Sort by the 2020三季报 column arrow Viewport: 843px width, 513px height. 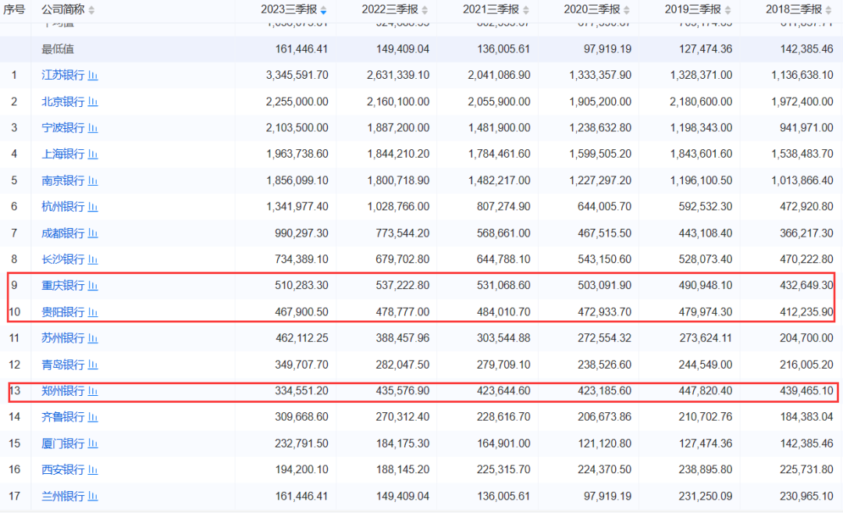tap(626, 10)
